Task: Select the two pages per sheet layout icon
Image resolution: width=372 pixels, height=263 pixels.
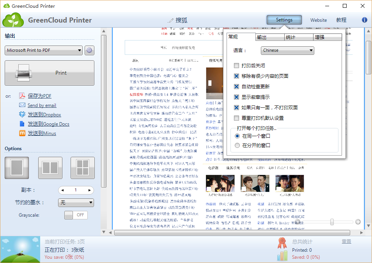Action: (50, 168)
